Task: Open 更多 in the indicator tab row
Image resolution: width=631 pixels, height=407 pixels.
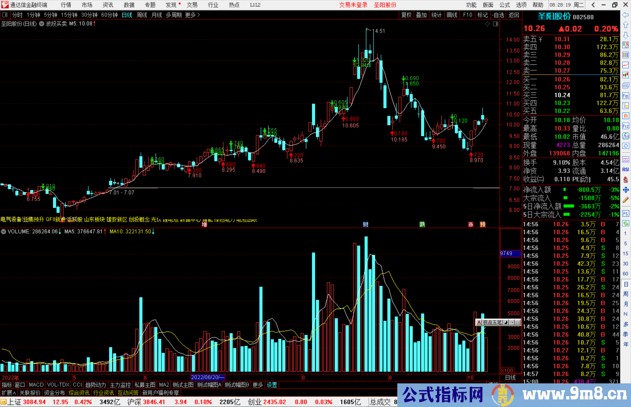Action: tap(258, 385)
